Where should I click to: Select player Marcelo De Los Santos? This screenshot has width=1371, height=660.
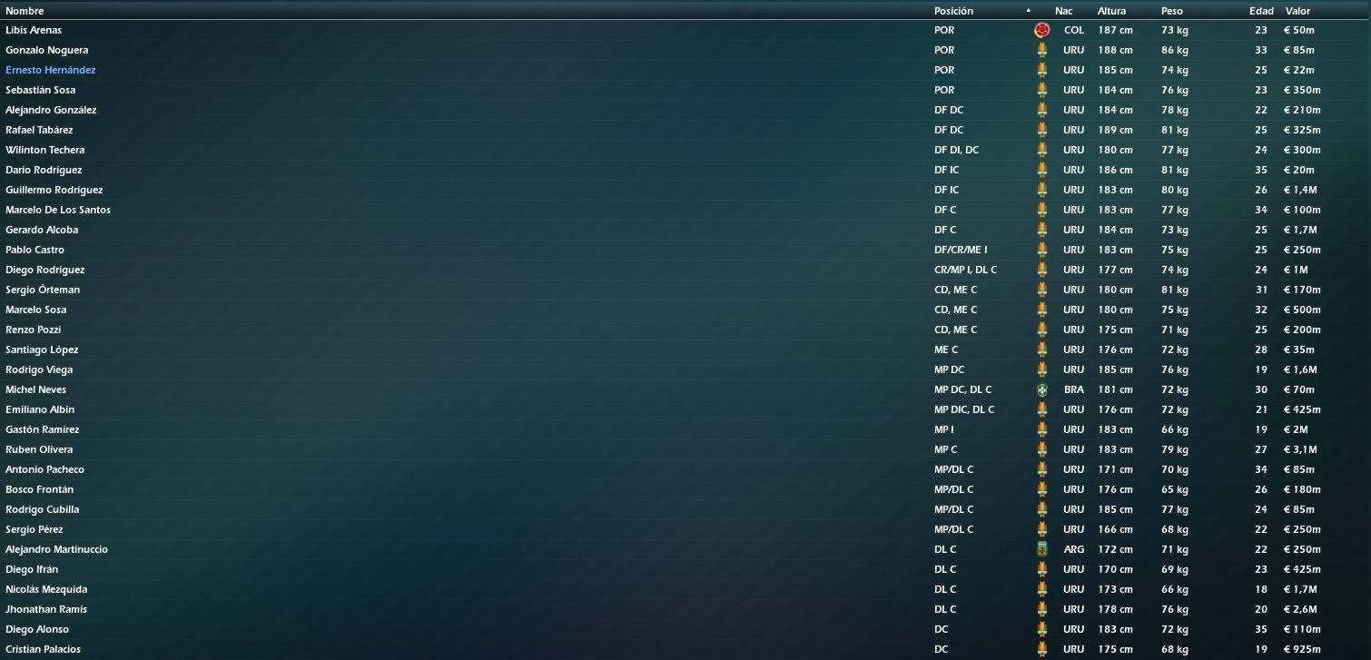pos(58,210)
